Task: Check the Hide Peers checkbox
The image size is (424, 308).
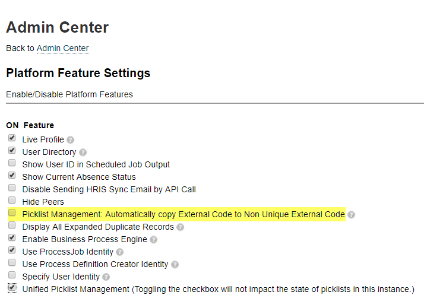Action: click(x=12, y=200)
